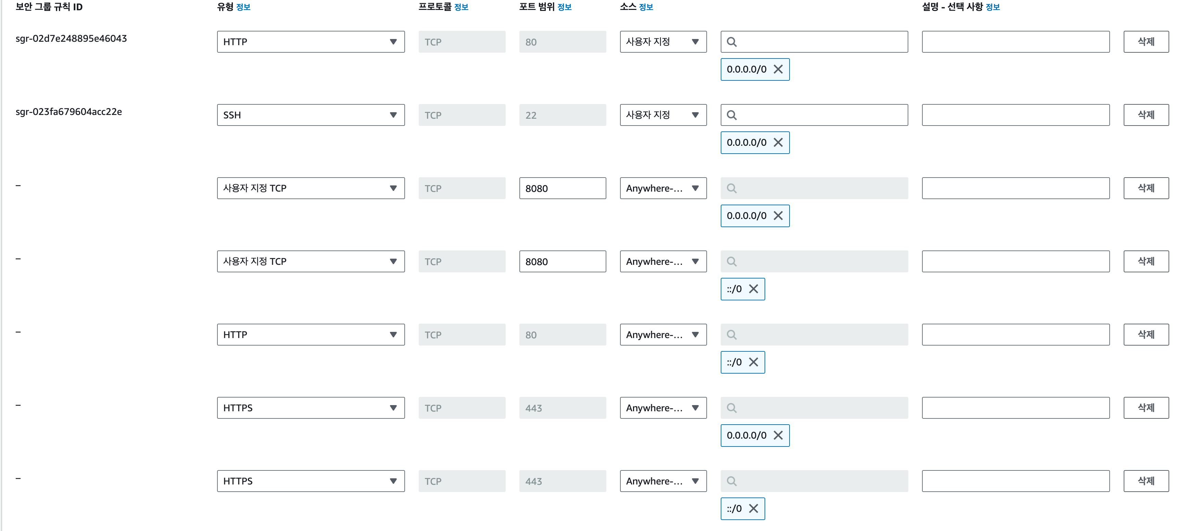The image size is (1186, 531).
Task: Remove 0.0.0.0/0 chip from HTTP sgr-02d7e rule
Action: click(778, 69)
